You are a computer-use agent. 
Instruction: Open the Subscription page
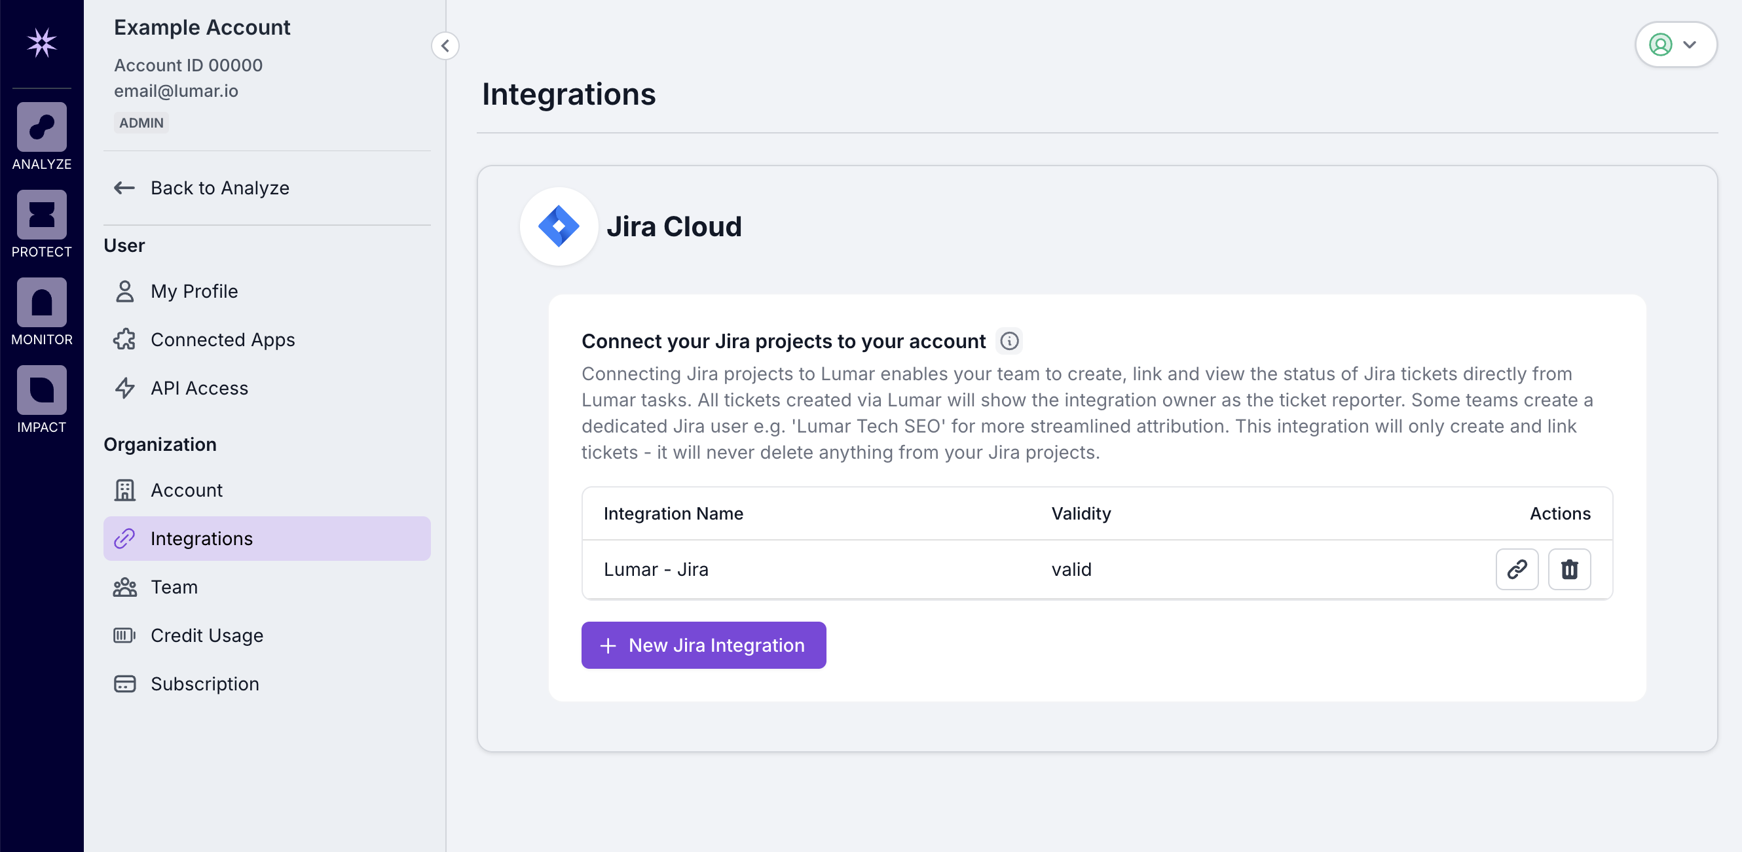coord(204,684)
